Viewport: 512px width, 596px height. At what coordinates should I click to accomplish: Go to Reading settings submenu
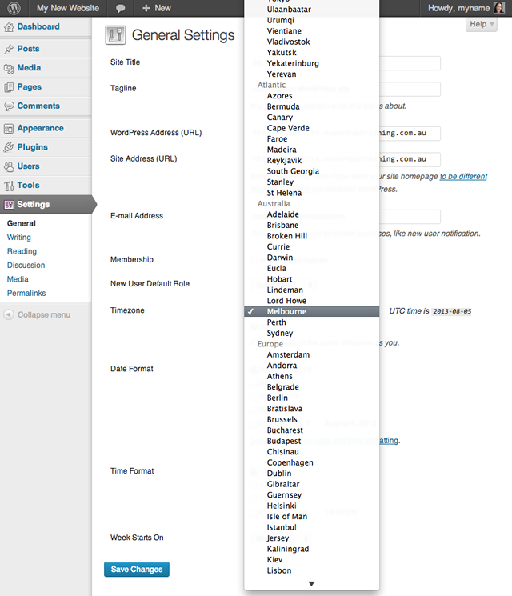pyautogui.click(x=22, y=251)
